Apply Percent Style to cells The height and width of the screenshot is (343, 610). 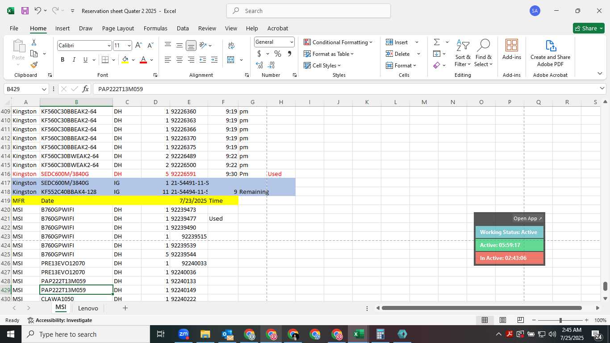click(x=278, y=54)
